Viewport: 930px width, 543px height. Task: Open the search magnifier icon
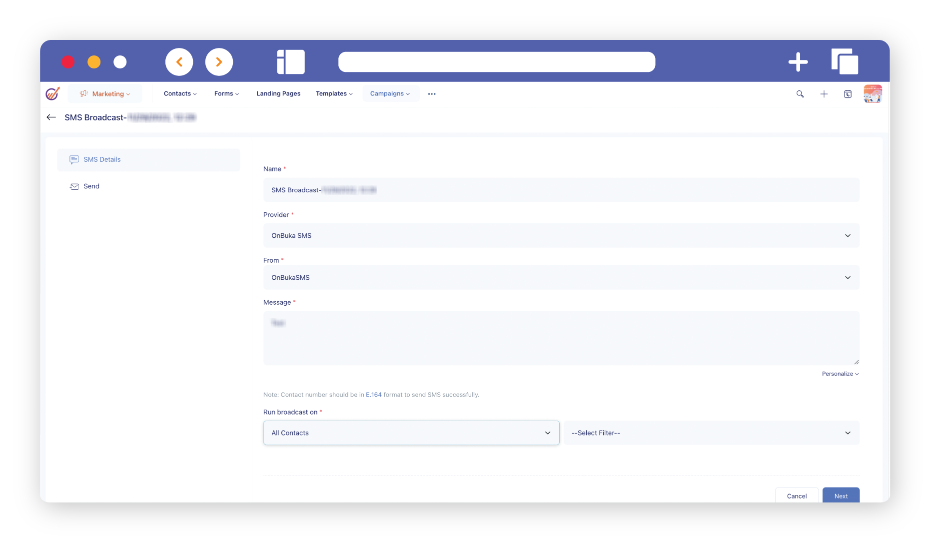coord(800,94)
